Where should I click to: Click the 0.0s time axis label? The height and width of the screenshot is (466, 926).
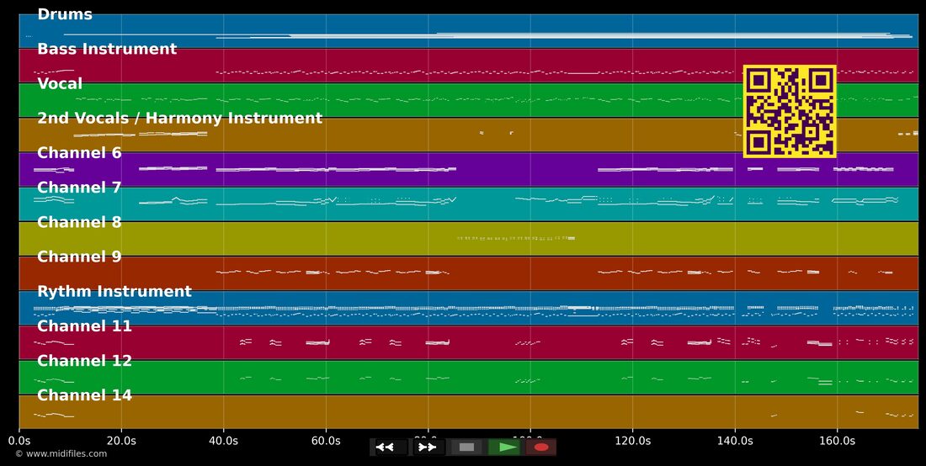tap(19, 441)
